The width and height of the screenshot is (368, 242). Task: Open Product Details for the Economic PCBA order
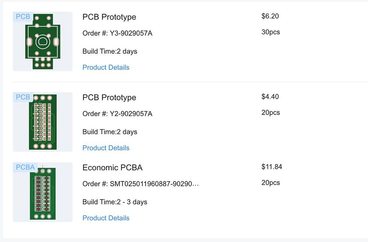[x=106, y=218]
